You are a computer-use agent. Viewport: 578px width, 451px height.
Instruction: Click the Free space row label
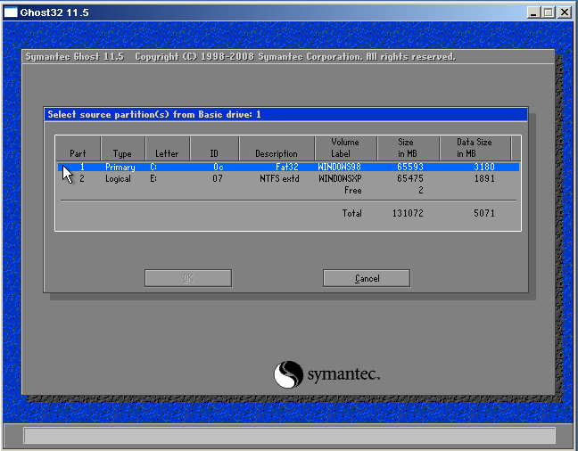[352, 191]
